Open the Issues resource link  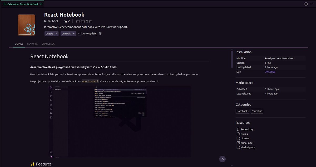point(244,134)
